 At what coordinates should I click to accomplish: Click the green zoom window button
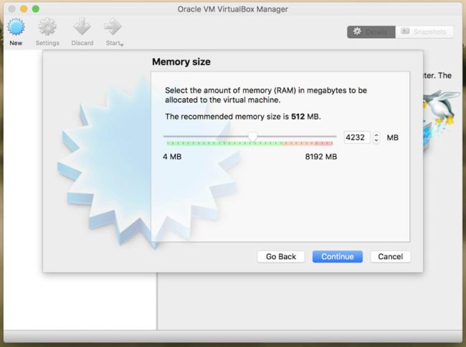36,9
